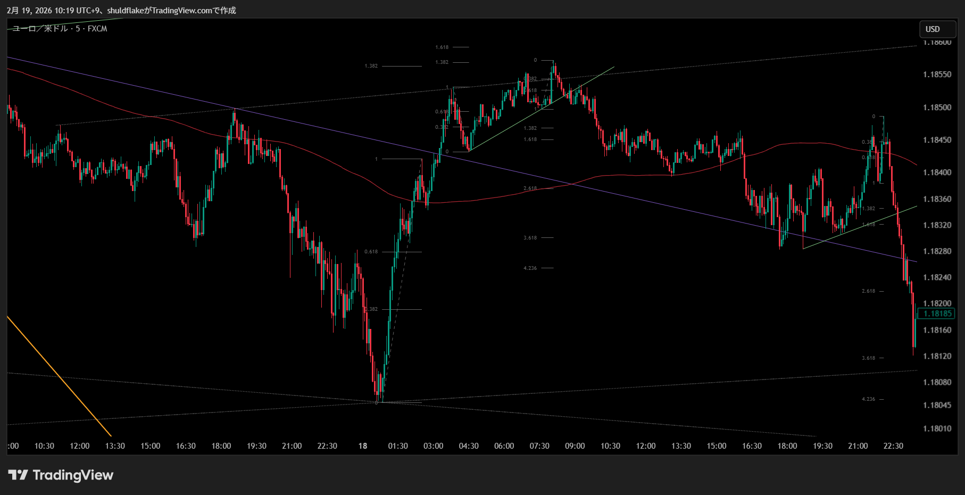Click the rightmost 4.236 Fibonacci label

click(868, 399)
